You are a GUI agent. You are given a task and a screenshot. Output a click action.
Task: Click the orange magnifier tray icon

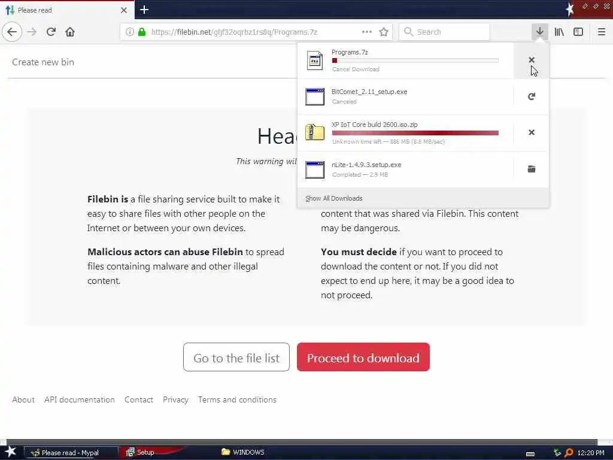[x=569, y=453]
